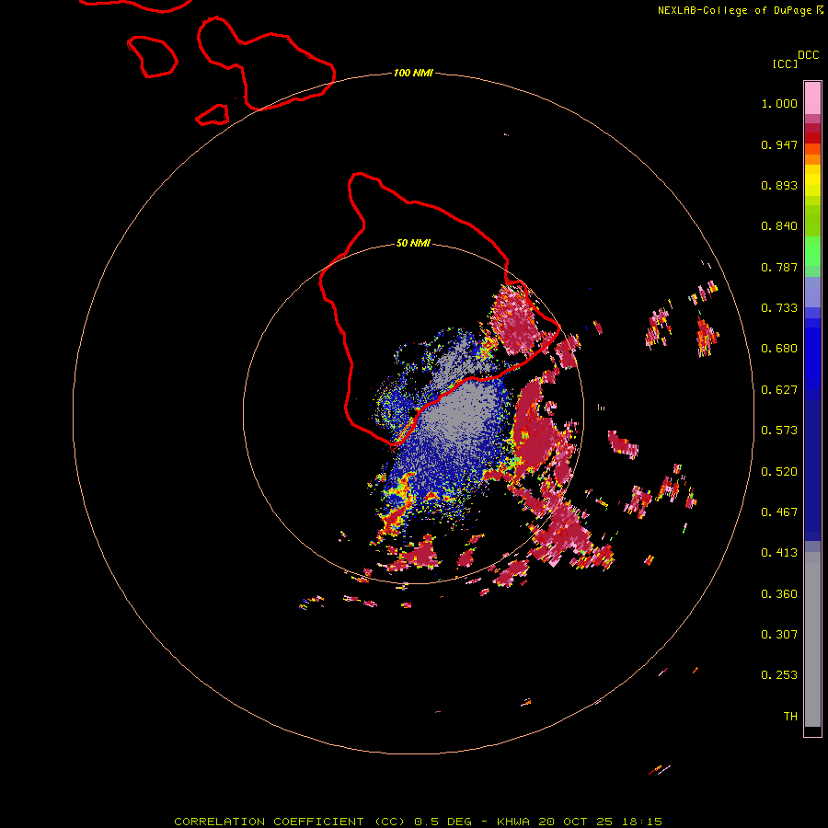828x828 pixels.
Task: Select the 0.787 scale value
Action: 779,267
